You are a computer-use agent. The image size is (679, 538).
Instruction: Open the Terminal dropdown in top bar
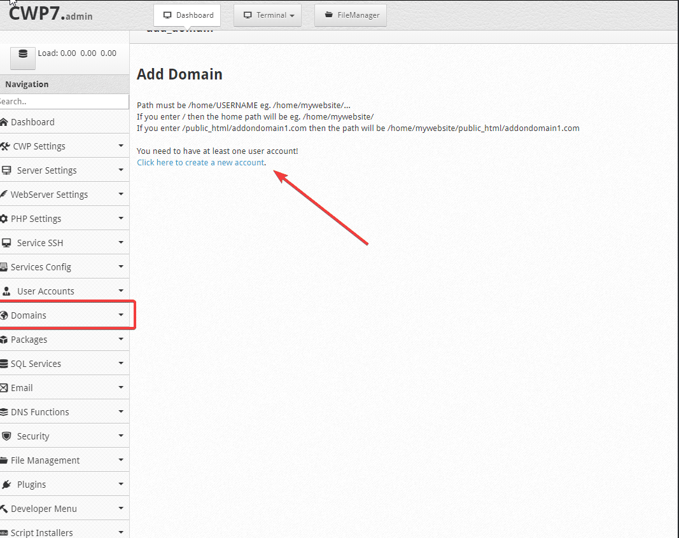(267, 15)
